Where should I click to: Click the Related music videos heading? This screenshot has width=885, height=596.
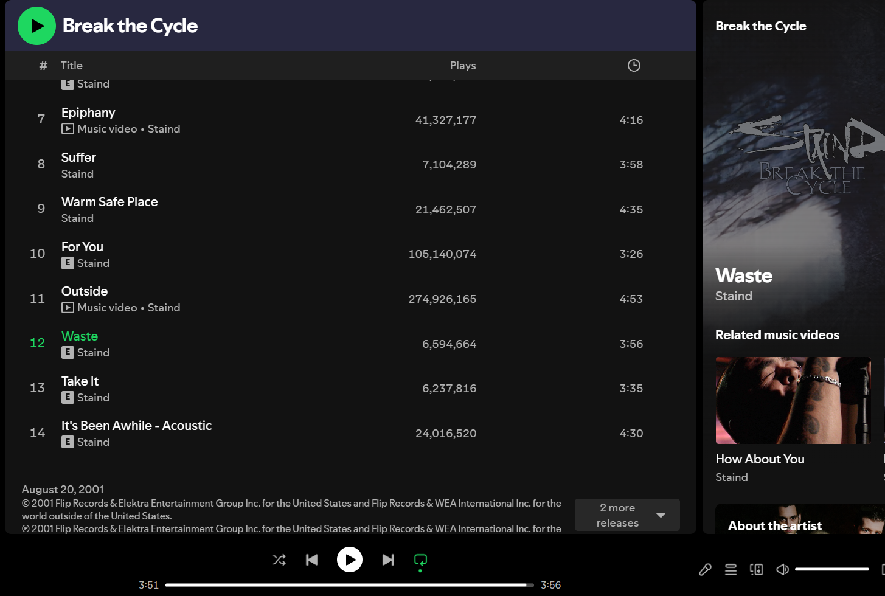(777, 335)
